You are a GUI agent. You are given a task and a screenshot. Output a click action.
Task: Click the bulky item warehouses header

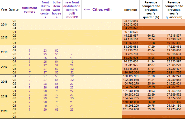pyautogui.click(x=57, y=10)
